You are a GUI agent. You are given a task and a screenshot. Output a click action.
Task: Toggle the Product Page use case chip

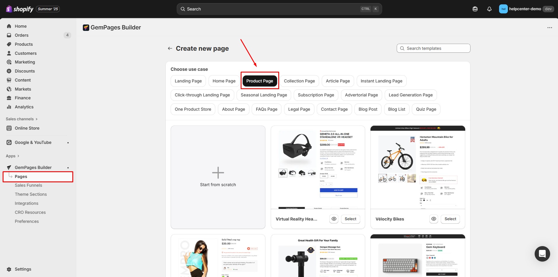tap(260, 81)
